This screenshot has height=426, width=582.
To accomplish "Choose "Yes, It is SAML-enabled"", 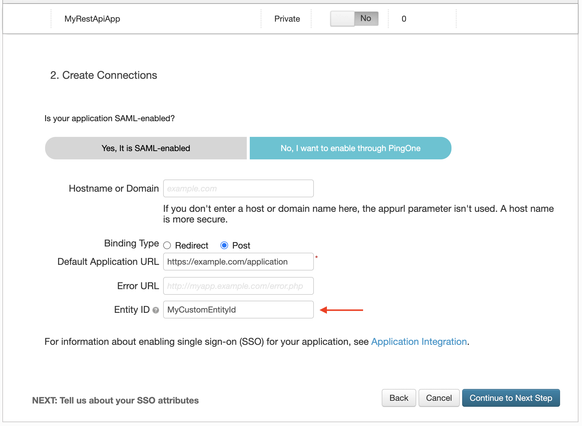I will click(x=145, y=148).
